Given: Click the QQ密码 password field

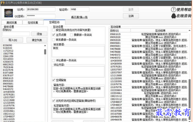Looking at the screenshot, I should point(41,16).
